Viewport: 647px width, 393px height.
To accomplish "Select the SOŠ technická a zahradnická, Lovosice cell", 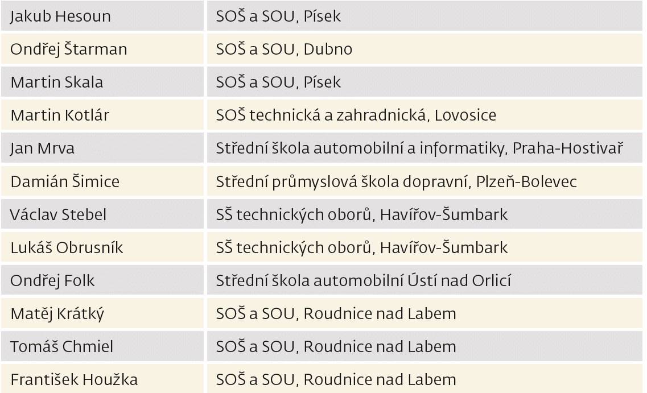I will pyautogui.click(x=356, y=115).
